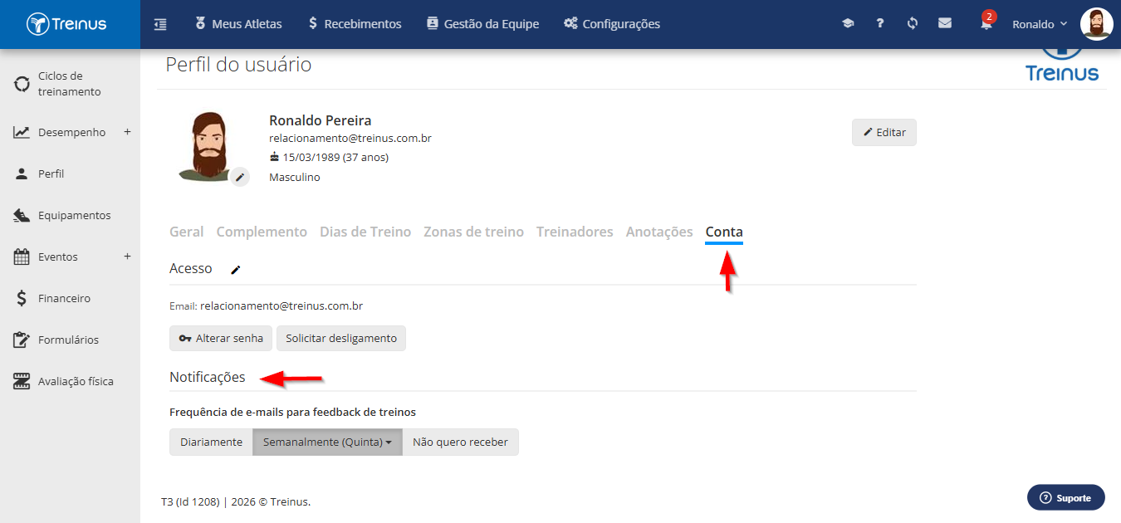Open Gestão da Equipe menu
Screen dimensions: 1121x523
[x=482, y=24]
